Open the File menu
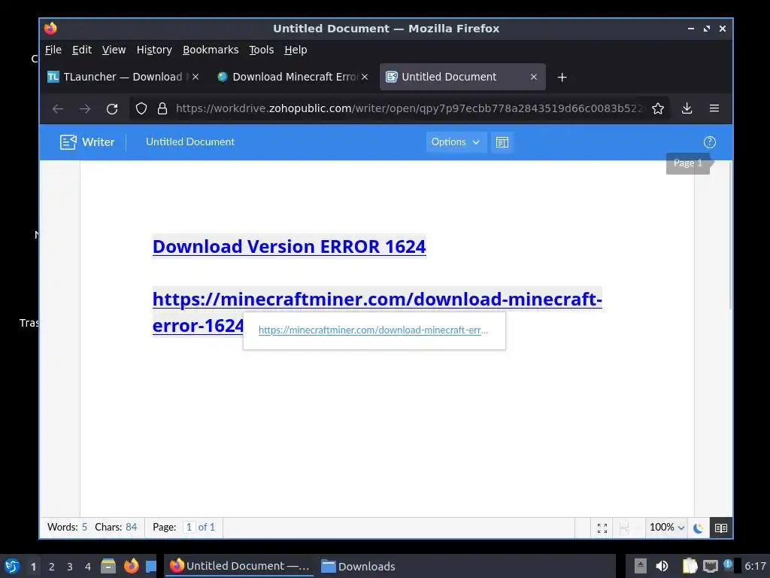Screen dimensions: 770x578 (x=53, y=50)
